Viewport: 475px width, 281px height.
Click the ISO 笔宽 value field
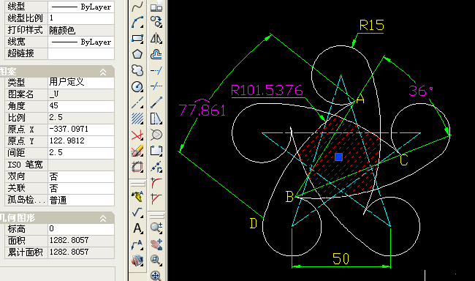tap(81, 165)
